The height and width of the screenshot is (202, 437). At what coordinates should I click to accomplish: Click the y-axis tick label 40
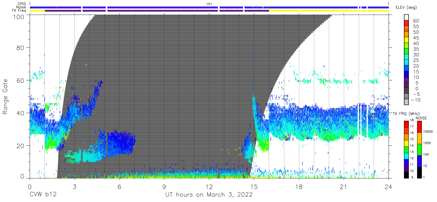[x=21, y=113]
